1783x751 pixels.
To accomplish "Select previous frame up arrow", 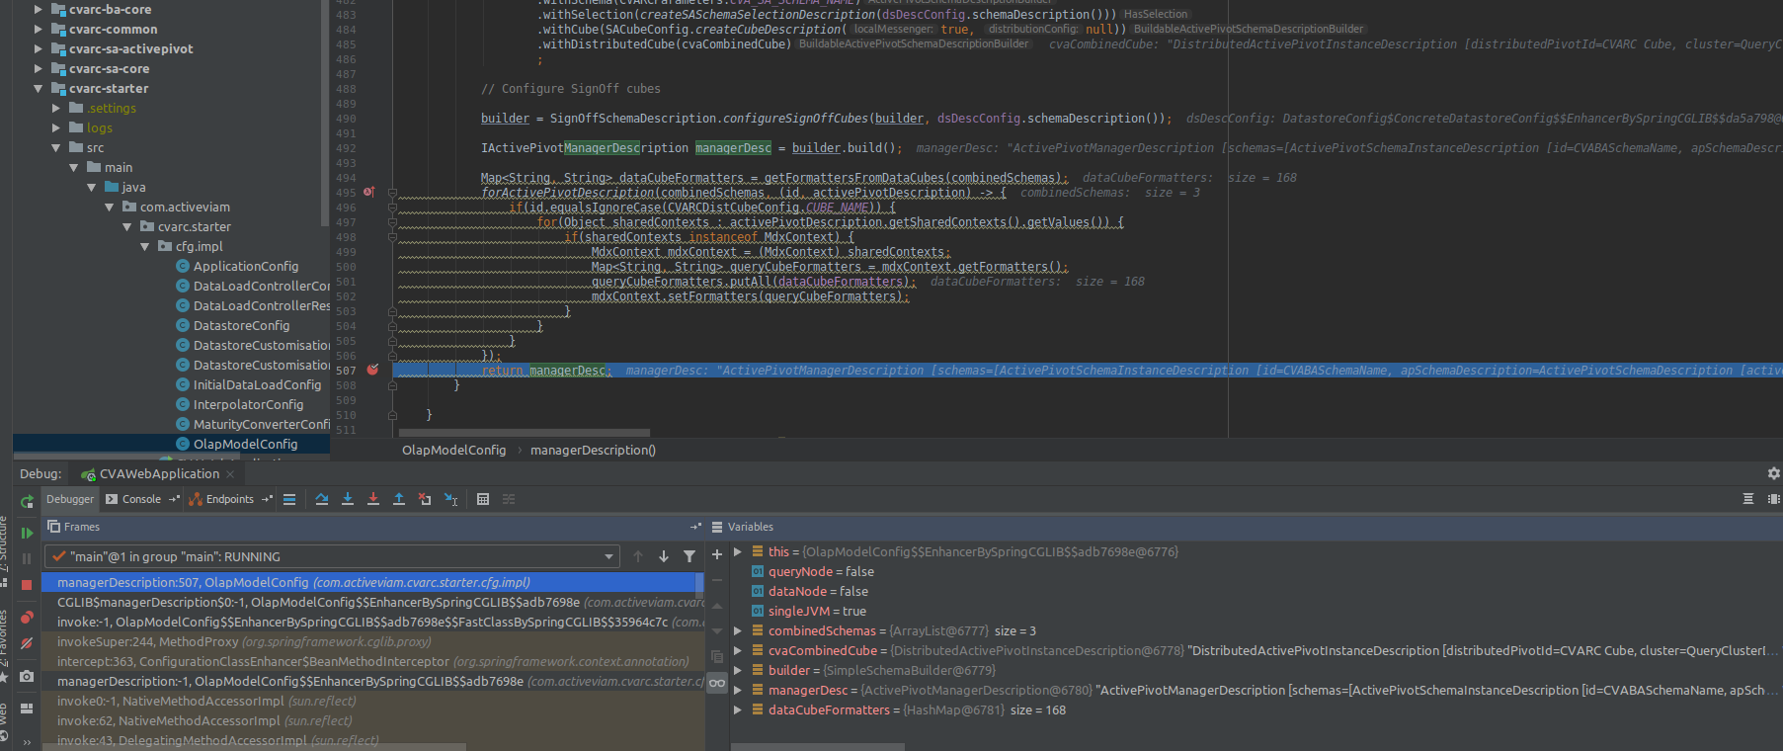I will click(x=638, y=556).
